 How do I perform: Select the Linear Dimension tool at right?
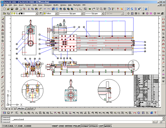point(163,19)
